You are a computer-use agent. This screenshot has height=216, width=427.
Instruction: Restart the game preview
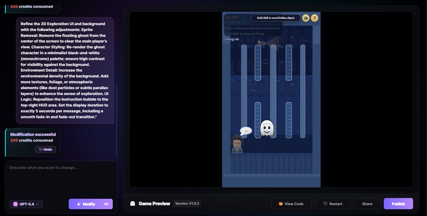[333, 203]
